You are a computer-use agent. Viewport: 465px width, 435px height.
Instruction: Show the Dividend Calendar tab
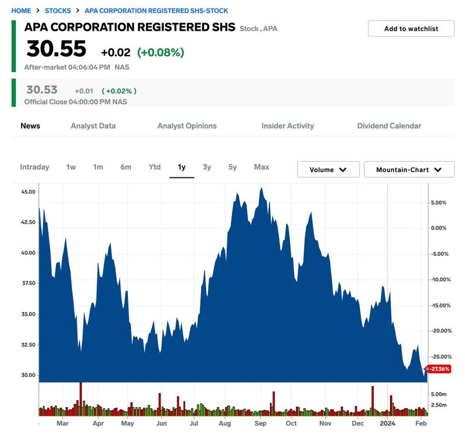click(389, 126)
